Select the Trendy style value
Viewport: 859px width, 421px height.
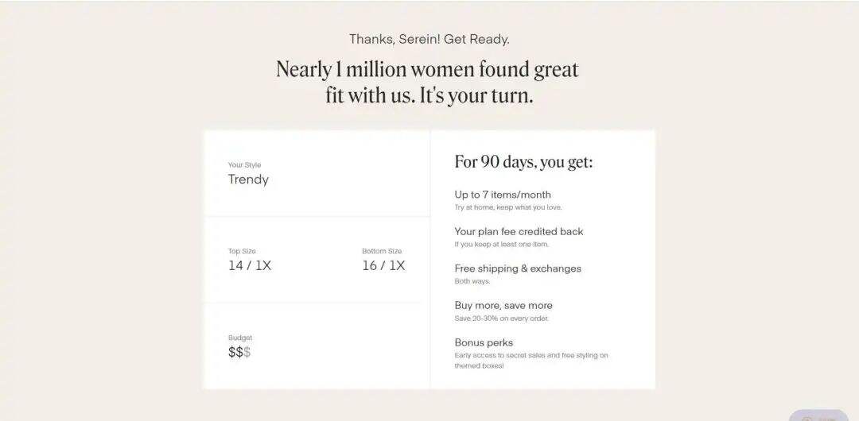coord(248,180)
